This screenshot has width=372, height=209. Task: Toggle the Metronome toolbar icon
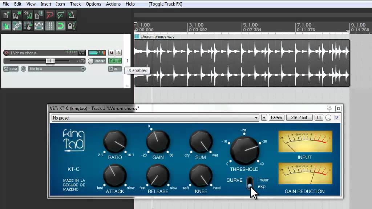[71, 15]
